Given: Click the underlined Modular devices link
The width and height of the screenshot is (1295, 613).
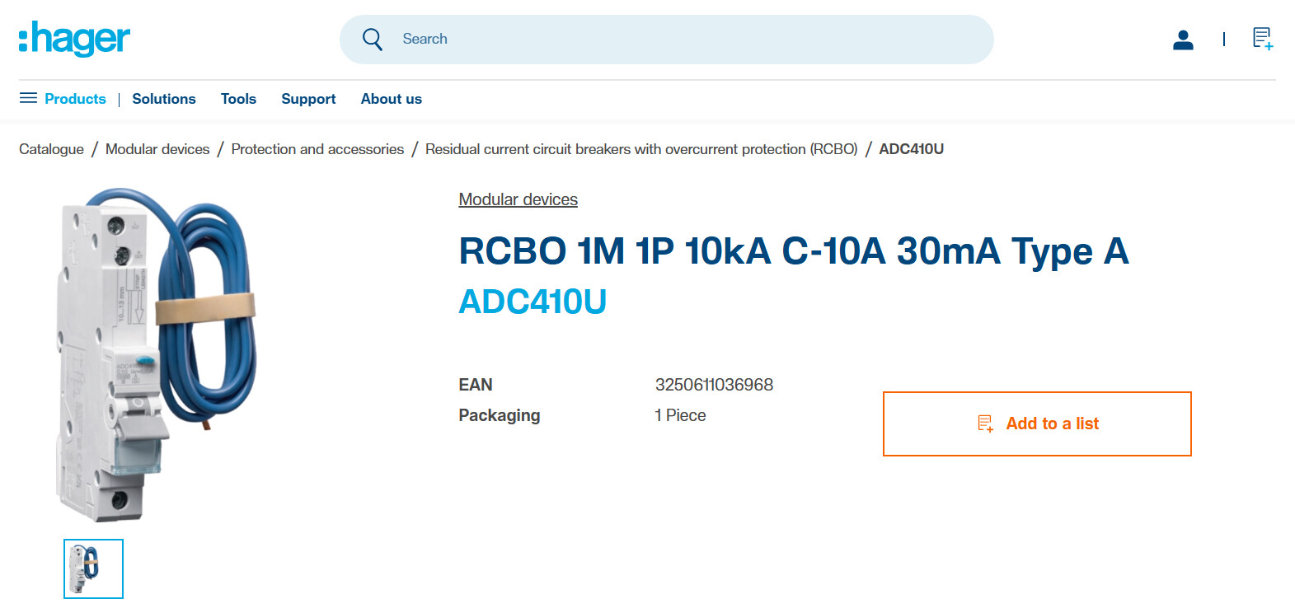Looking at the screenshot, I should (x=518, y=199).
